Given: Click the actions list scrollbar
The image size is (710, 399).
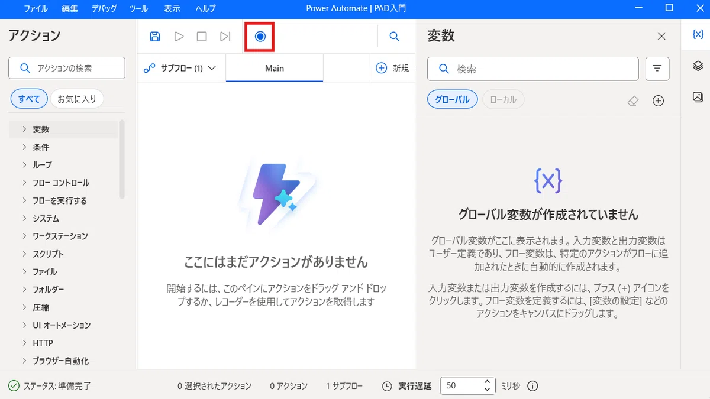Looking at the screenshot, I should point(122,159).
